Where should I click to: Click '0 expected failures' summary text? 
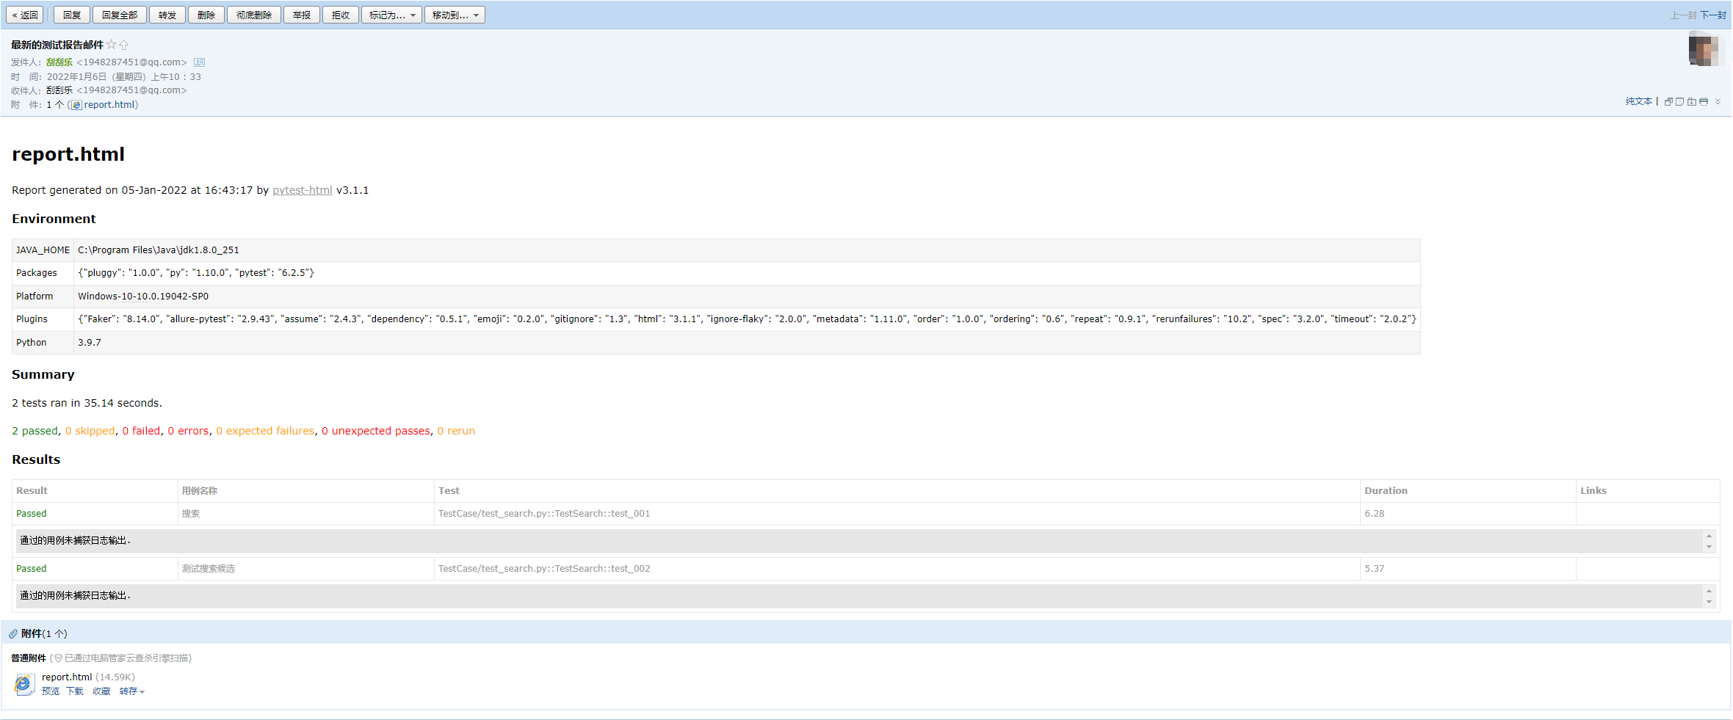(265, 431)
